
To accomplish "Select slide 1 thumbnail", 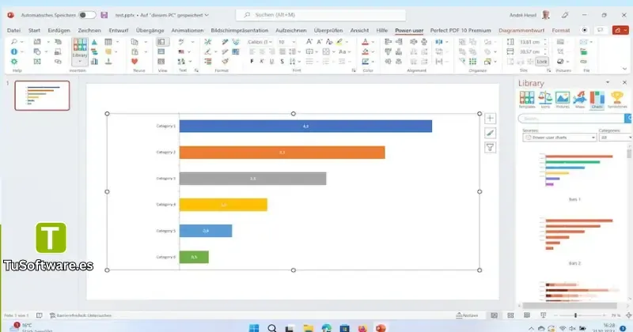I will click(42, 96).
